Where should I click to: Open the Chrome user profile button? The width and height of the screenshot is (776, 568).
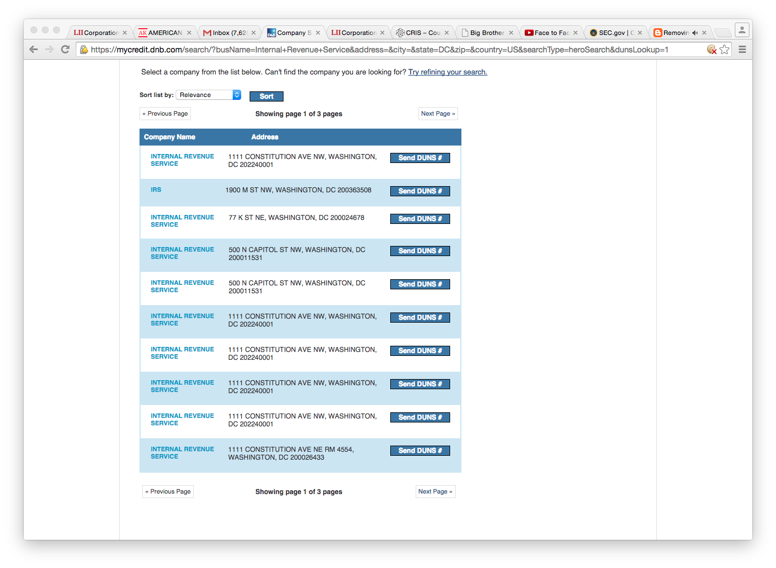click(x=742, y=30)
